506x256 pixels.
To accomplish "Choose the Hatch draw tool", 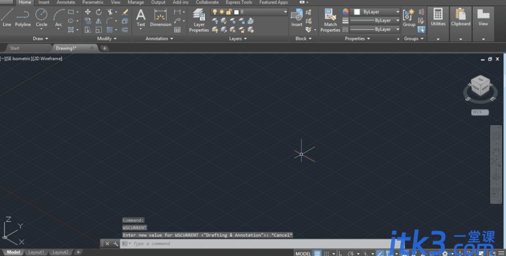I will (71, 30).
